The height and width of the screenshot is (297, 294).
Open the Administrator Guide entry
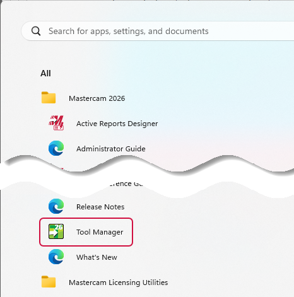pos(111,149)
